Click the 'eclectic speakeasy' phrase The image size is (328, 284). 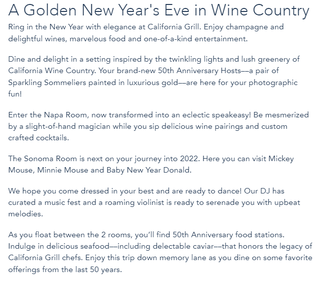(216, 115)
